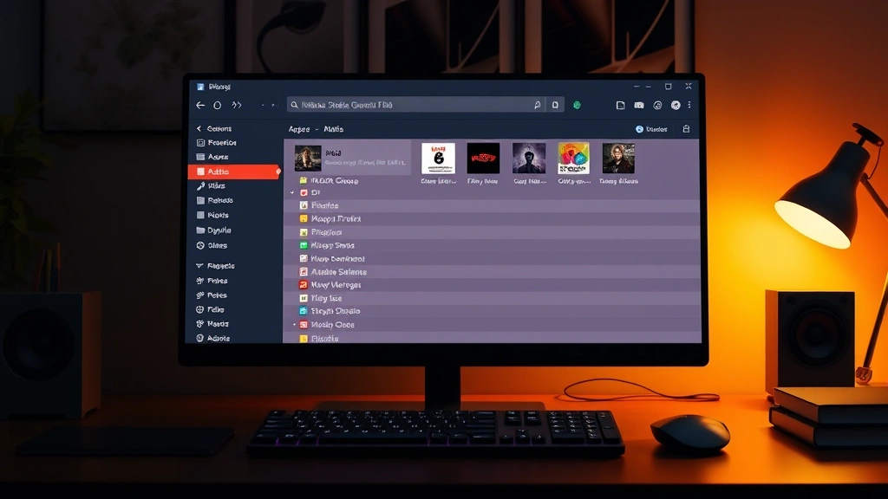The image size is (888, 499).
Task: Collapse the lower sidebar section chevron
Action: pyautogui.click(x=199, y=266)
